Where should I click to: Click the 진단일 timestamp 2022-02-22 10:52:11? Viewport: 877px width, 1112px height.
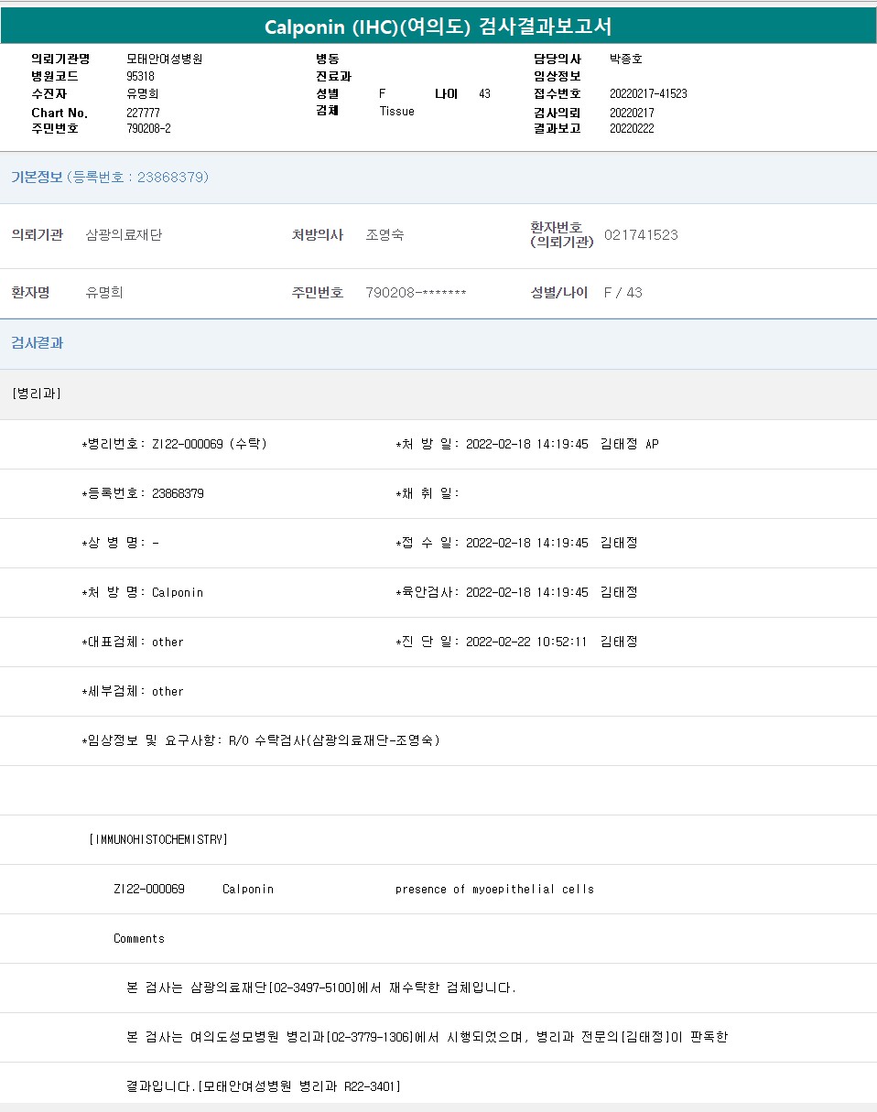[x=526, y=642]
